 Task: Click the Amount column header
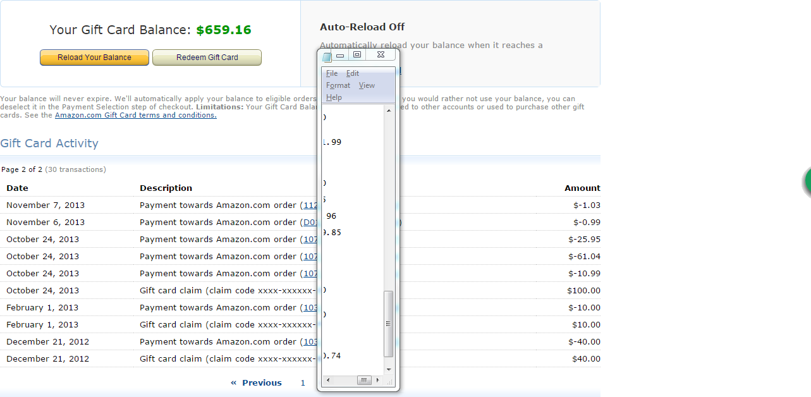(582, 188)
